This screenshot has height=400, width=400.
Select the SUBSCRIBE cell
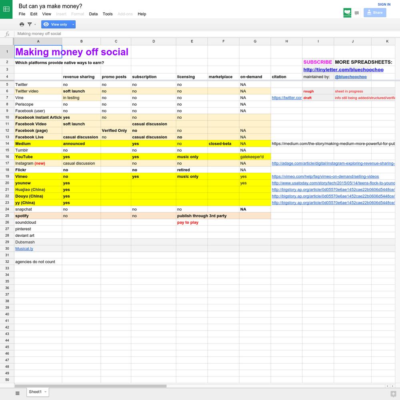(x=318, y=62)
